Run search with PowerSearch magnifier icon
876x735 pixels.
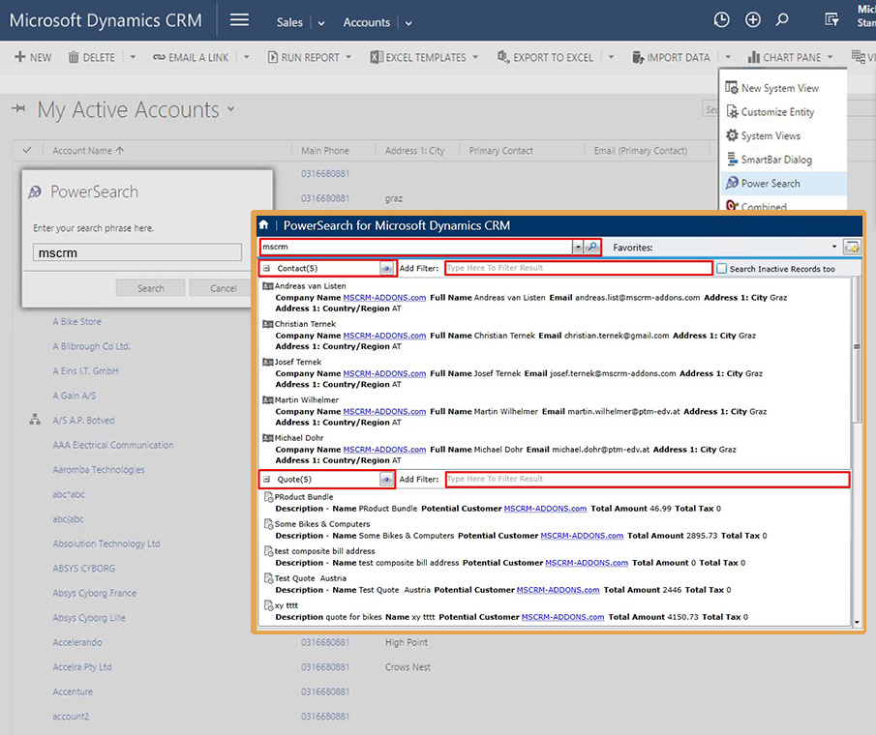click(592, 247)
